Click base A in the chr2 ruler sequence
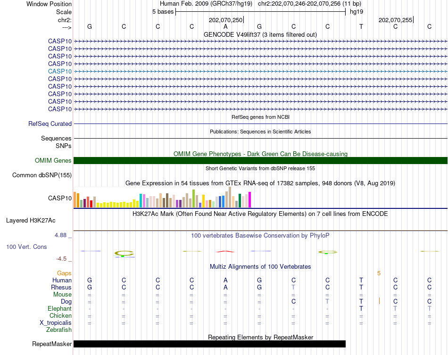Viewport: 448px width, 355px height. (225, 26)
